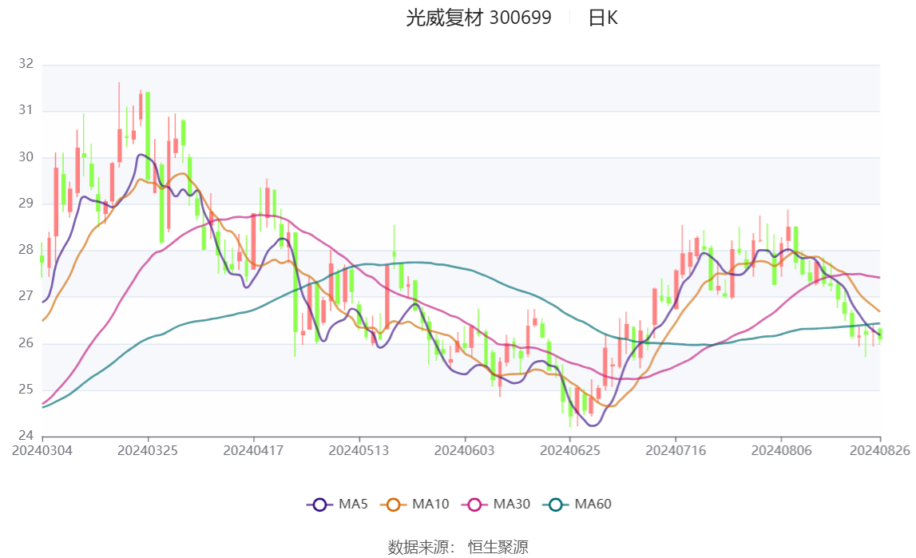916x558 pixels.
Task: Click the y-axis value 26
Action: tap(26, 342)
